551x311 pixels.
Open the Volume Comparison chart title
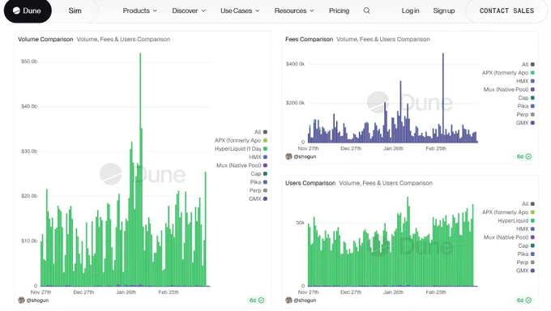click(x=45, y=40)
